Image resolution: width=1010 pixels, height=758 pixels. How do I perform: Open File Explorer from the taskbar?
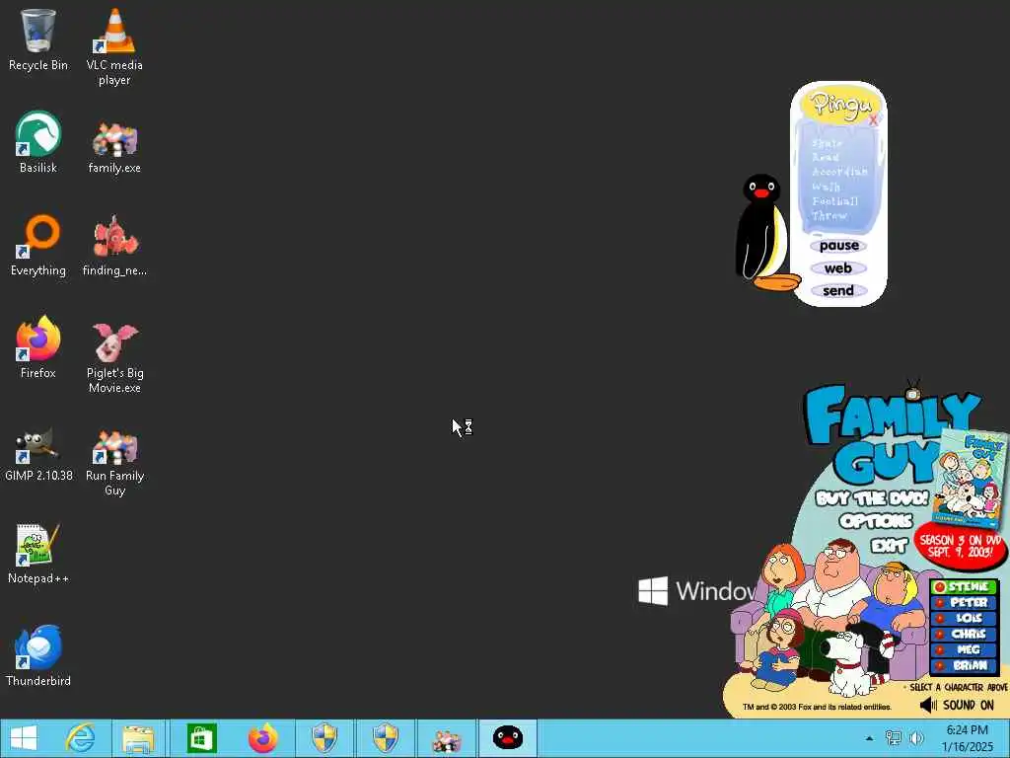(x=138, y=738)
